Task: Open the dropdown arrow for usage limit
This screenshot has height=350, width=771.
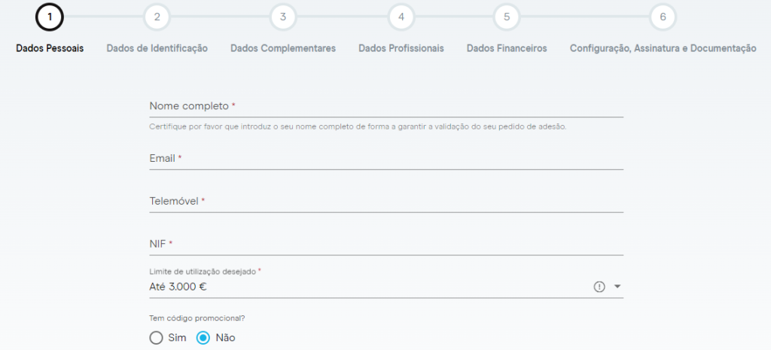Action: point(617,287)
